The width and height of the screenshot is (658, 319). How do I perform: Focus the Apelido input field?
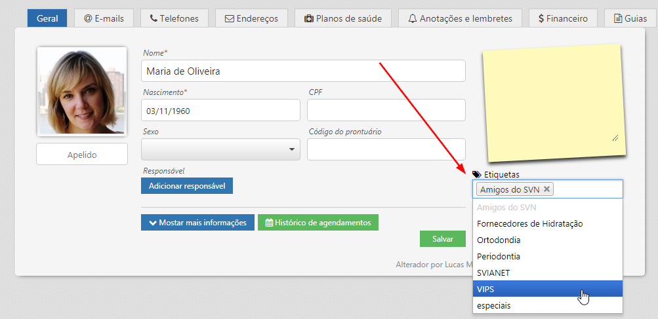[x=82, y=155]
